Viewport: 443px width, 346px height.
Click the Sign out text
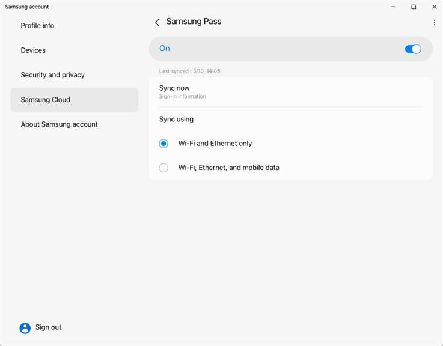coord(48,327)
